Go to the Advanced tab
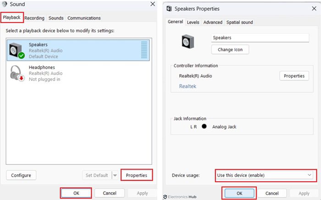 click(x=213, y=22)
